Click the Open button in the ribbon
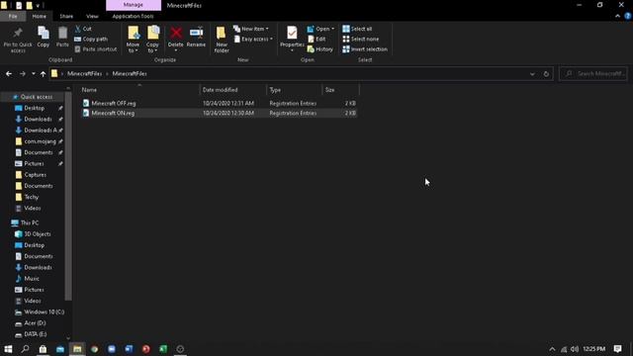This screenshot has height=356, width=633. tap(320, 29)
